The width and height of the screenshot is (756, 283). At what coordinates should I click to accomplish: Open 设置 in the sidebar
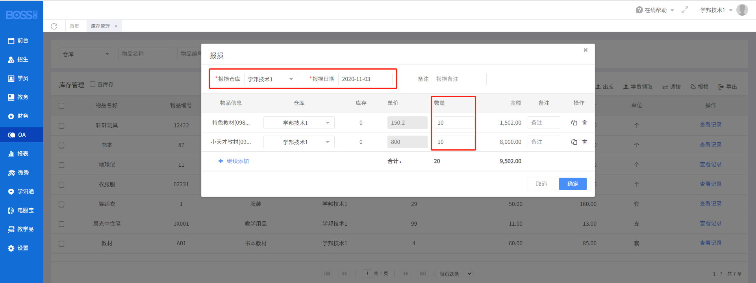coord(22,248)
